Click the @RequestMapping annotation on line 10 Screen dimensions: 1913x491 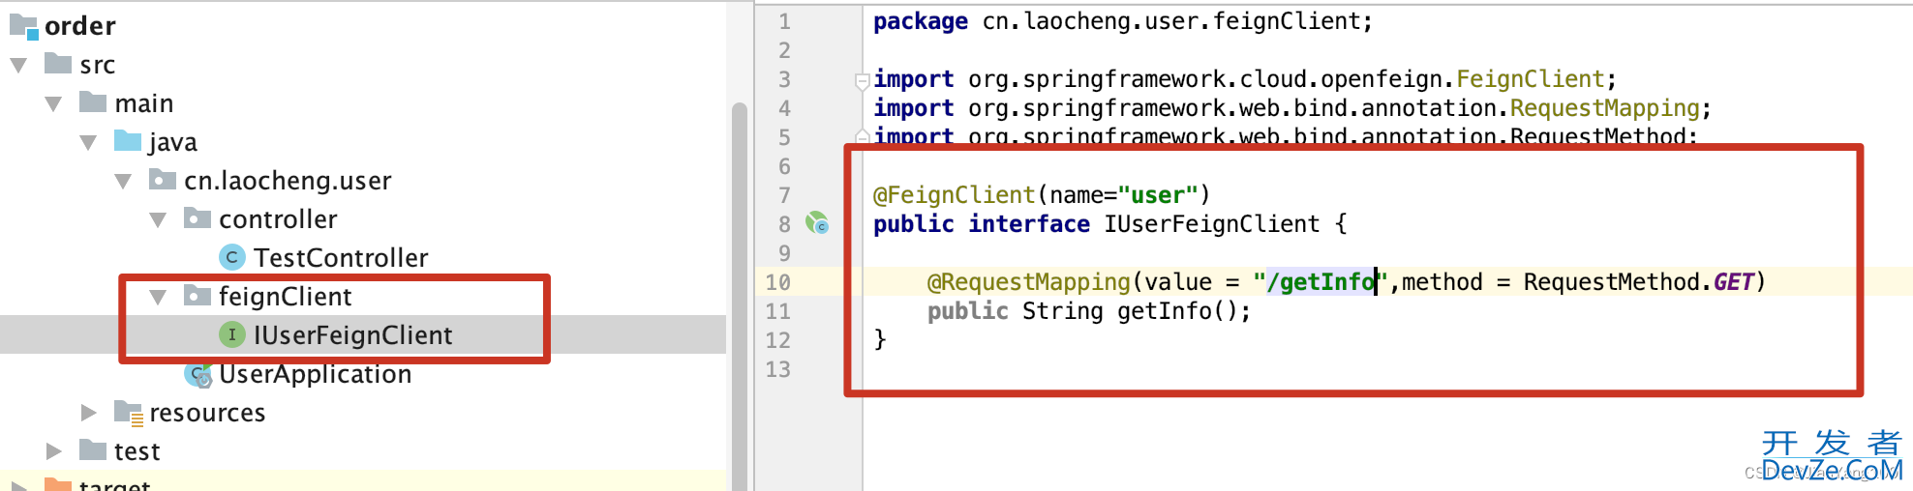pyautogui.click(x=1029, y=282)
